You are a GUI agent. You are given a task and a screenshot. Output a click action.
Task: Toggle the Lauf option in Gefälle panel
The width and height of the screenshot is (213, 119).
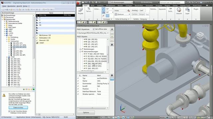pyautogui.click(x=142, y=11)
